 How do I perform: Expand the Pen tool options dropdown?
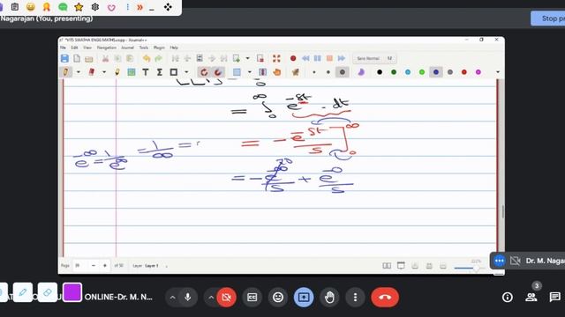click(x=79, y=72)
